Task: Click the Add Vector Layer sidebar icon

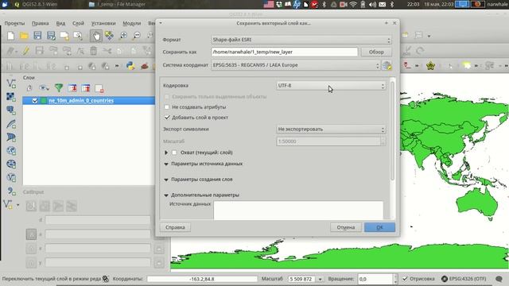Action: coord(11,83)
